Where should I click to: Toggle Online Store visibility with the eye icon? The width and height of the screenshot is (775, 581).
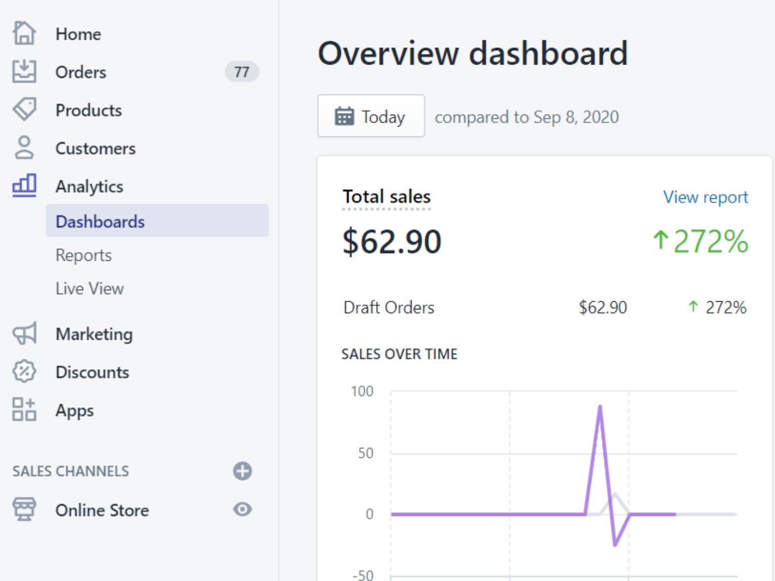242,510
